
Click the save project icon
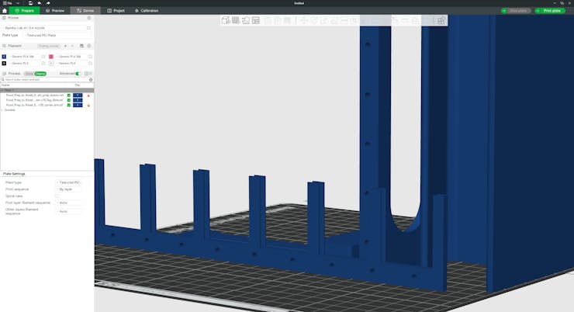click(x=30, y=3)
